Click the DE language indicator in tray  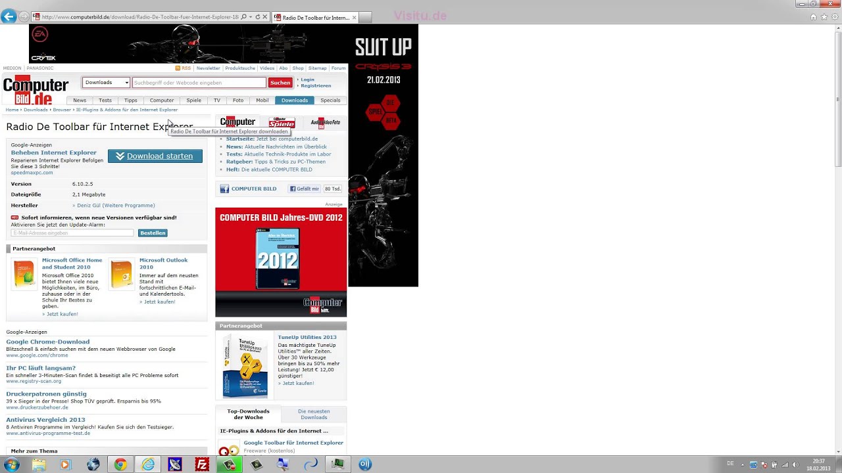click(x=730, y=464)
